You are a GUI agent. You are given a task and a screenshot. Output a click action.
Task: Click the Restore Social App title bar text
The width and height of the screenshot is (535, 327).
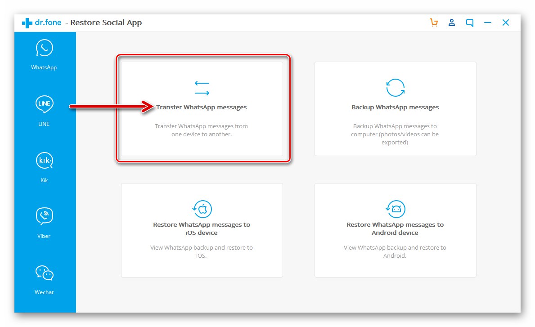[106, 22]
